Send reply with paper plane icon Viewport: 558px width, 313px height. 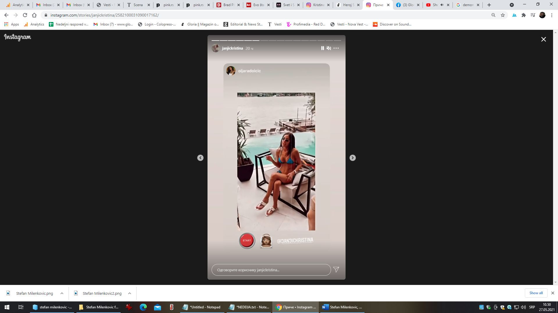pos(336,270)
